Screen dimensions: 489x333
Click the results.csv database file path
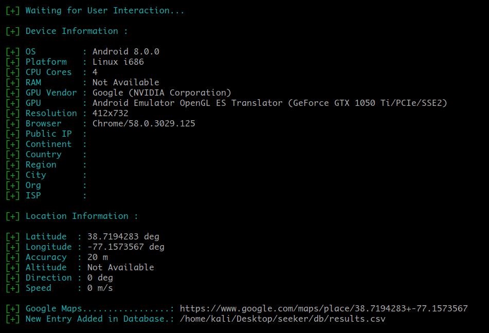coord(282,319)
